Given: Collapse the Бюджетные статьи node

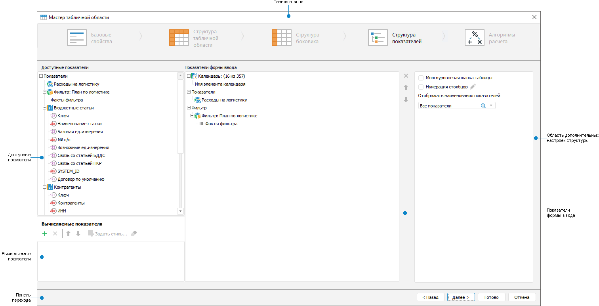Looking at the screenshot, I should [44, 108].
